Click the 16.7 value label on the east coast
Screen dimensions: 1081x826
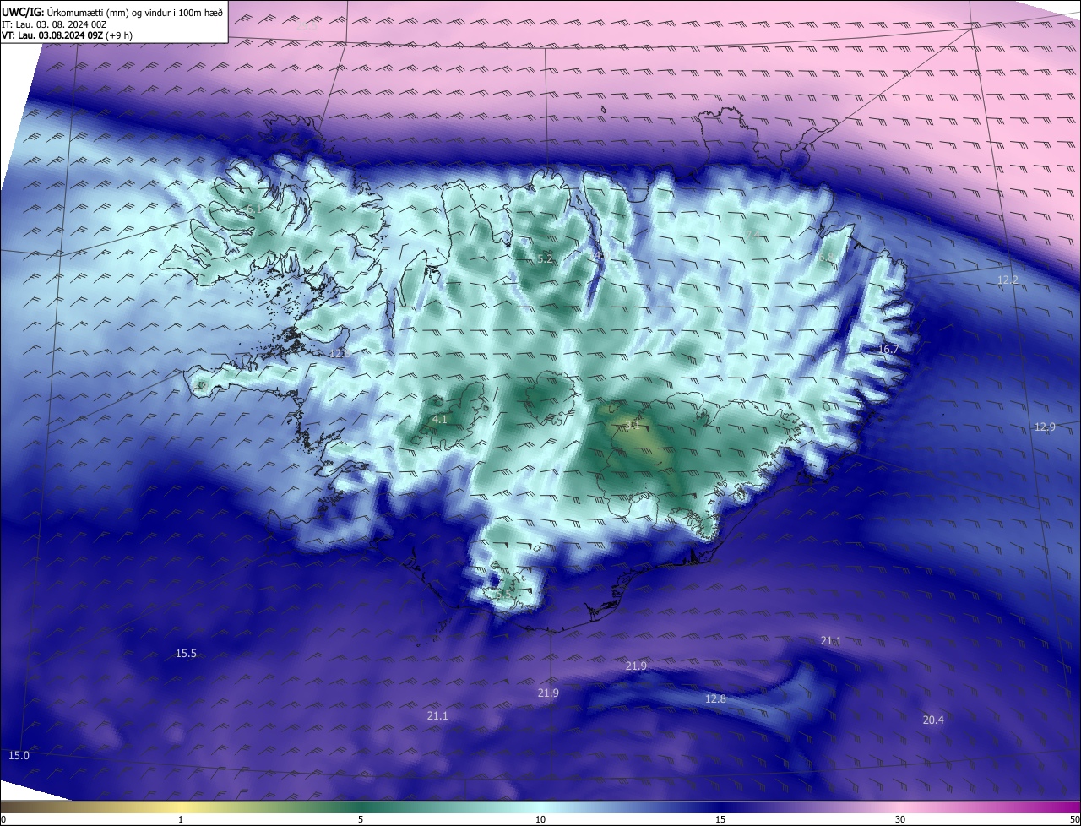pyautogui.click(x=888, y=350)
